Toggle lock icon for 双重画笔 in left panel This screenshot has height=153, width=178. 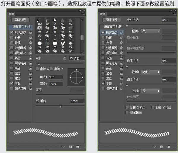pyautogui.click(x=31, y=48)
